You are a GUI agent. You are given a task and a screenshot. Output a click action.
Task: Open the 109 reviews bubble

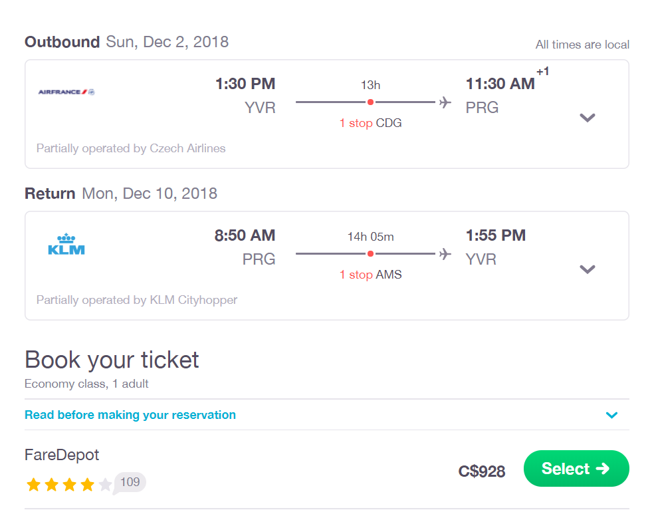[130, 483]
